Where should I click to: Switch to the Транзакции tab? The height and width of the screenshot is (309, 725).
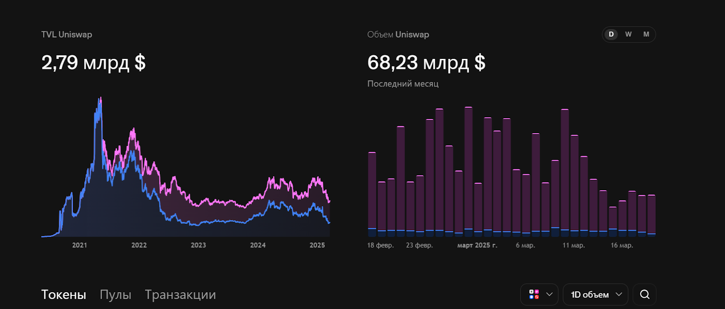pyautogui.click(x=180, y=295)
